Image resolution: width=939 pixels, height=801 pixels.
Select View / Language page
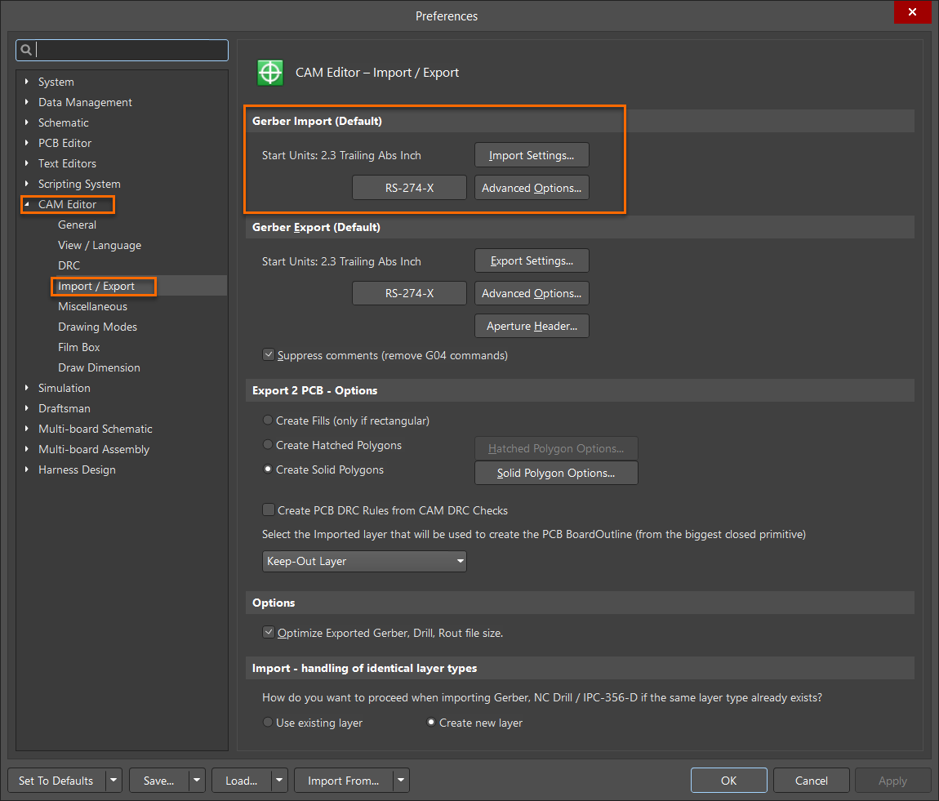click(x=100, y=245)
